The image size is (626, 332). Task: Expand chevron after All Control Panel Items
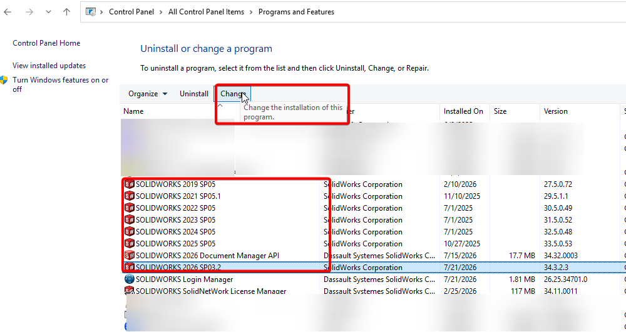(x=251, y=12)
